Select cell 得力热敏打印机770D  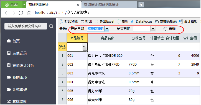point(108,64)
